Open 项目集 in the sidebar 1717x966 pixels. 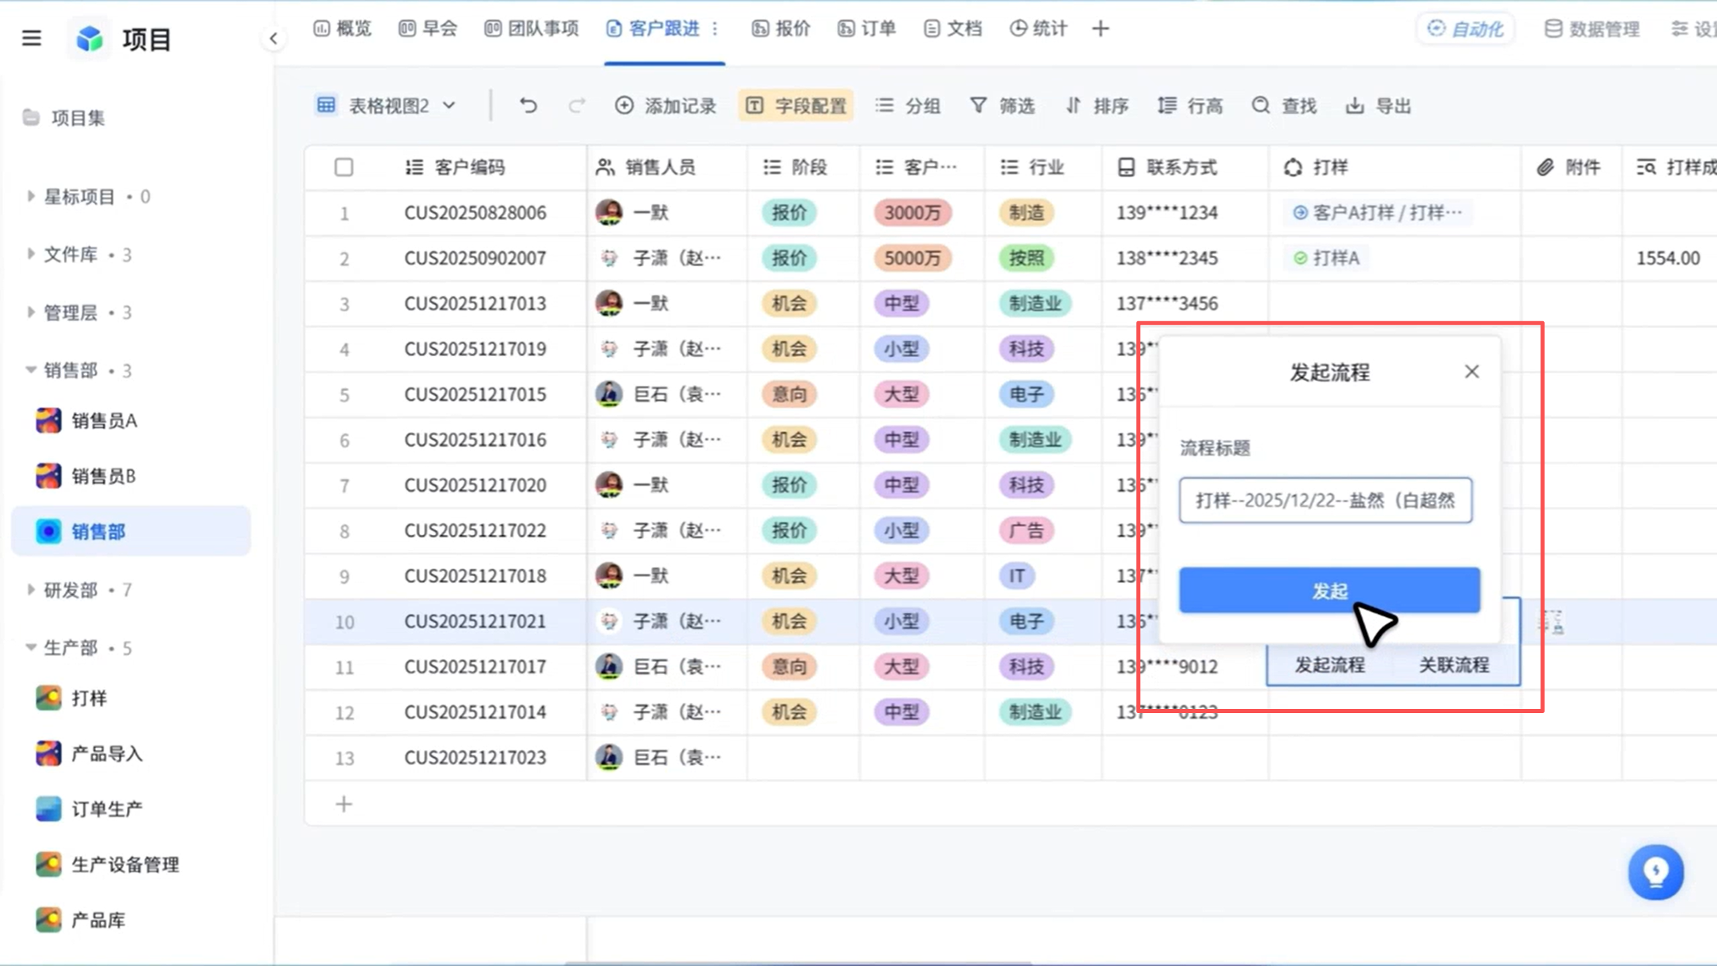[x=64, y=118]
